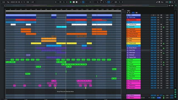Image resolution: width=178 pixels, height=100 pixels.
Task: Select the KSHMR clip
Action: pyautogui.click(x=28, y=55)
